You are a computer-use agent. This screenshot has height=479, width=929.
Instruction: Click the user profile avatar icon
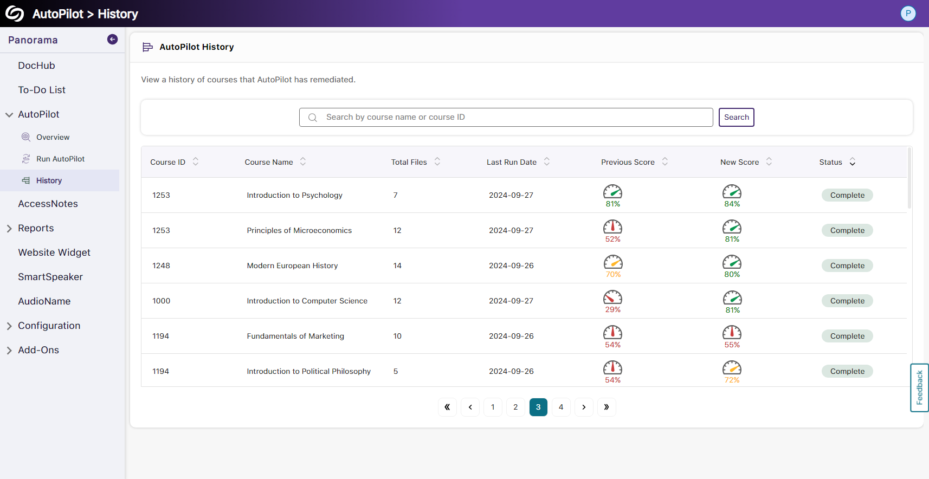(908, 14)
